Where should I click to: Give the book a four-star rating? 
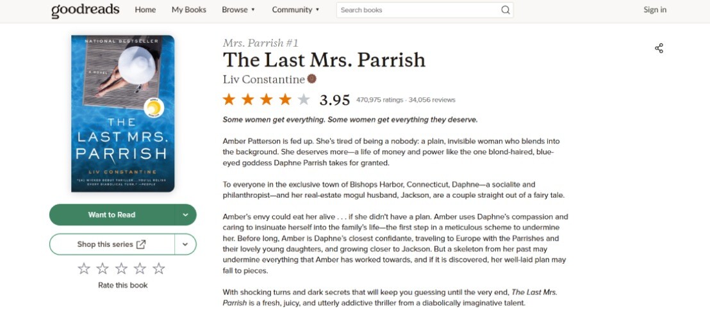click(x=140, y=269)
